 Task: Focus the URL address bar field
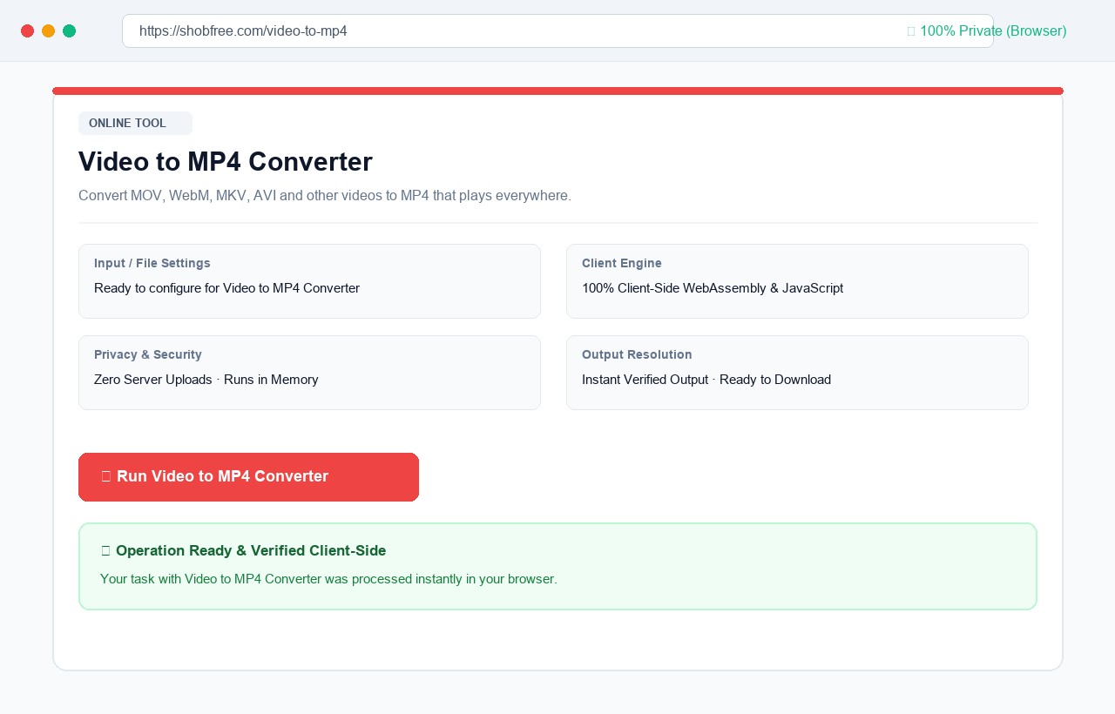pyautogui.click(x=557, y=31)
